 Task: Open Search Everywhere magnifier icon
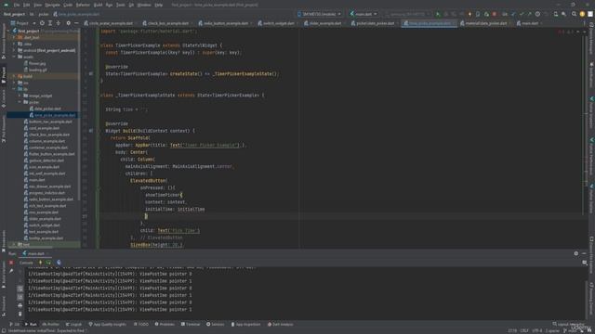575,14
